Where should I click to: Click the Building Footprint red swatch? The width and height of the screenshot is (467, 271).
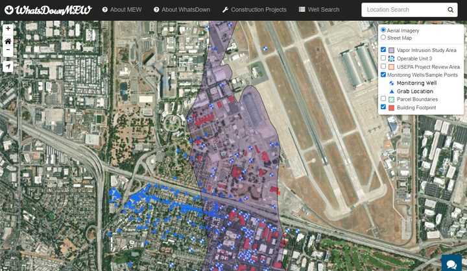[391, 108]
